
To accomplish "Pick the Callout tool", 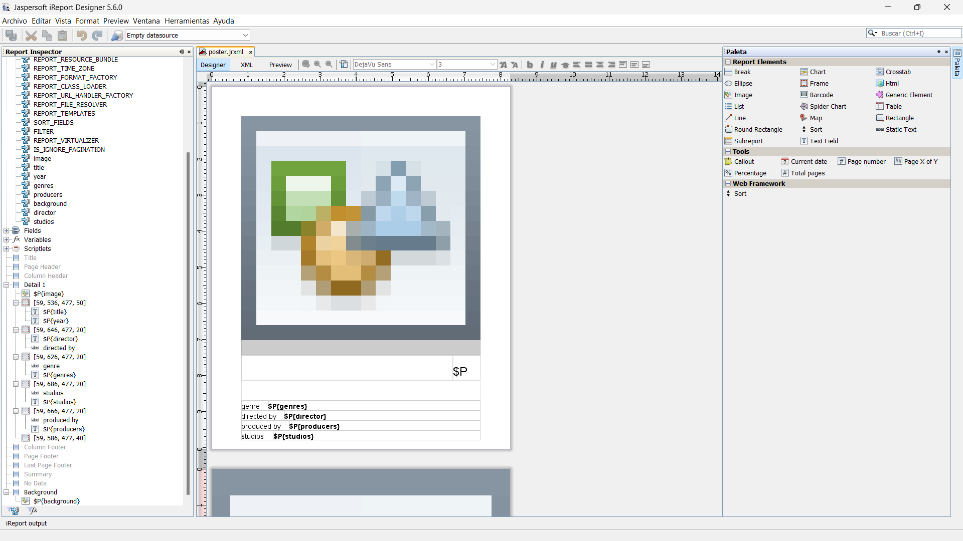I will tap(739, 161).
